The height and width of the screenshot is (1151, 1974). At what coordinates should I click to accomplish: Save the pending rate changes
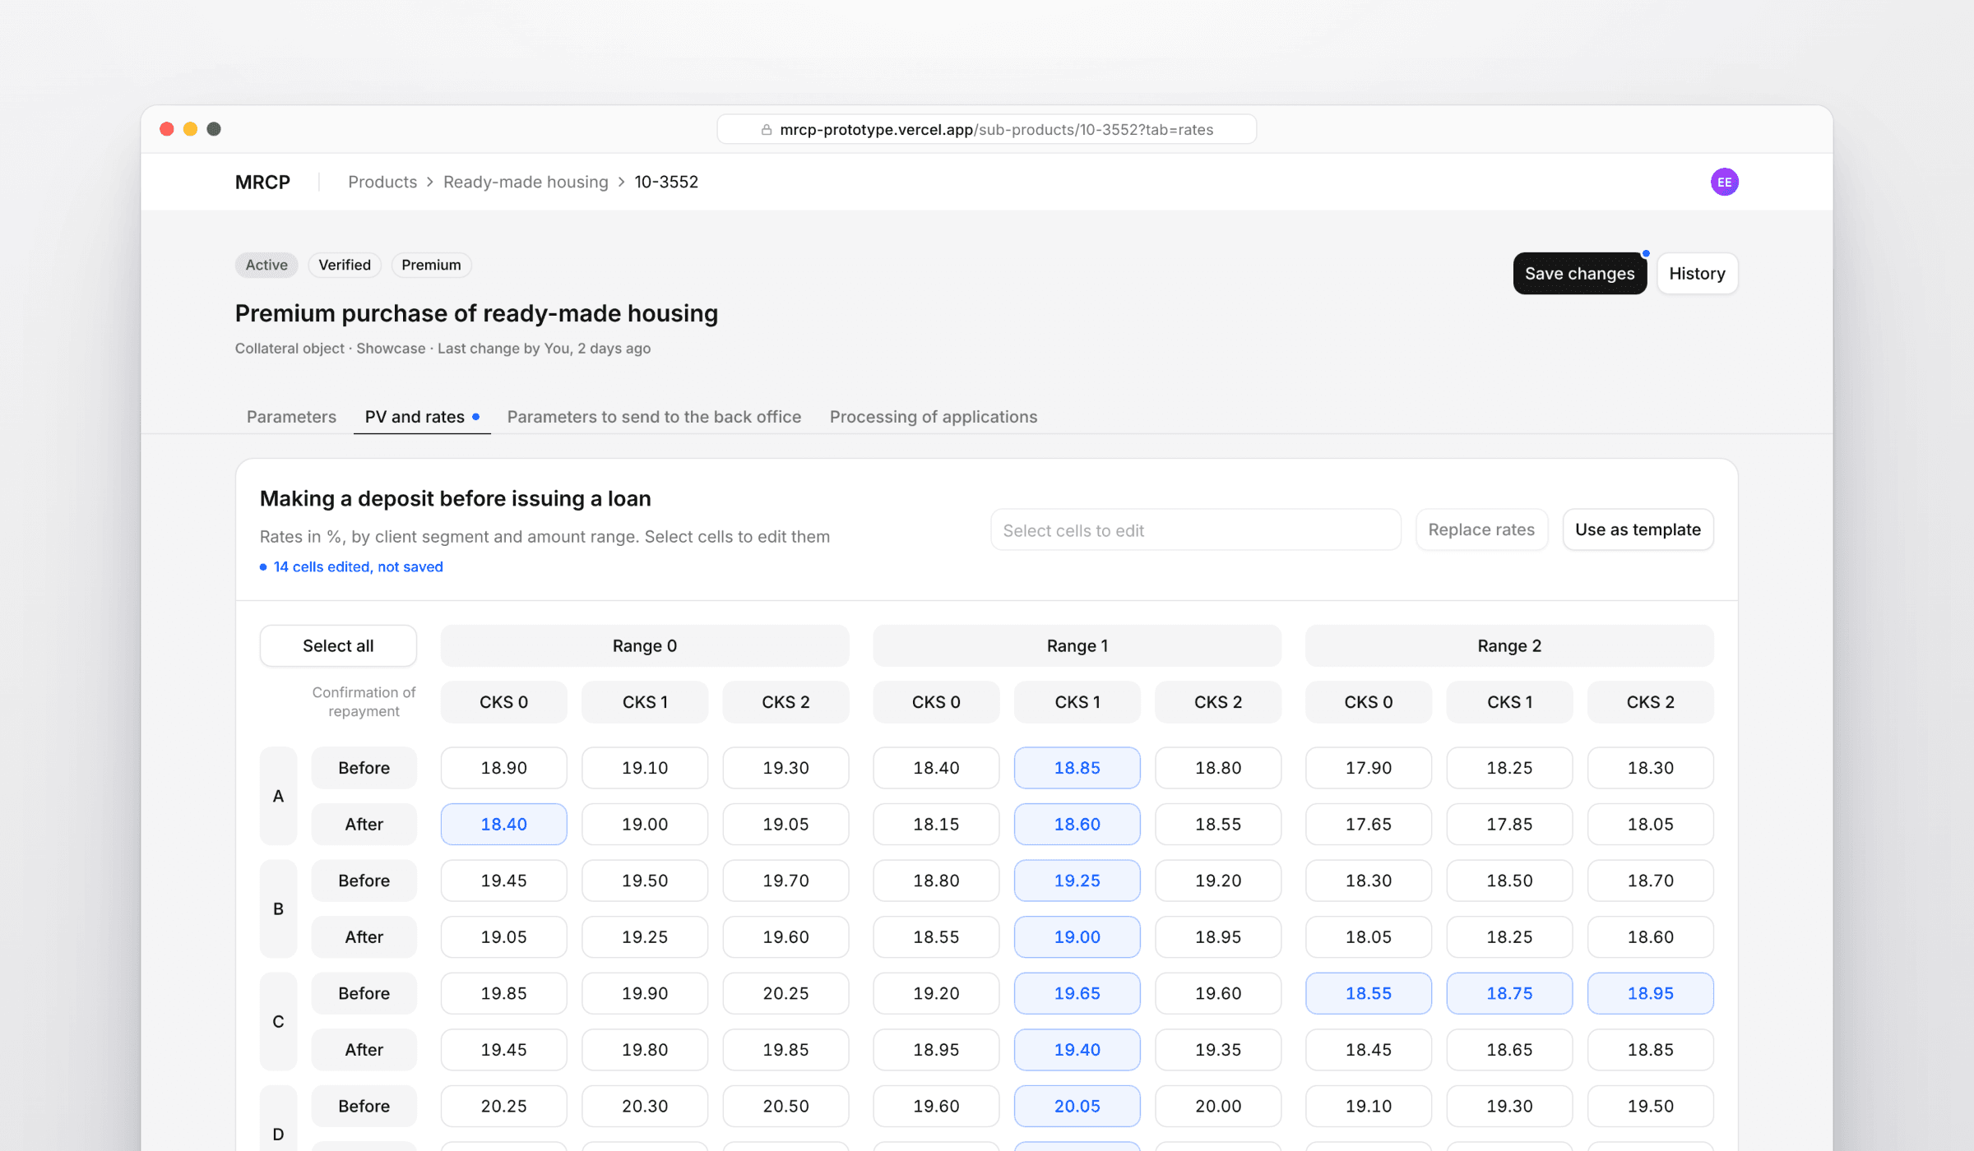pyautogui.click(x=1579, y=273)
